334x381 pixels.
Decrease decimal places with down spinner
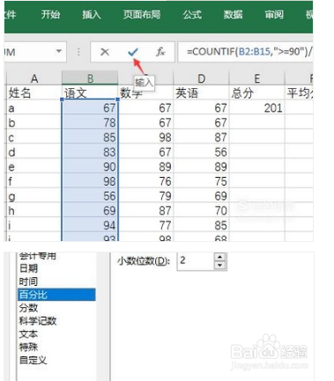[219, 265]
